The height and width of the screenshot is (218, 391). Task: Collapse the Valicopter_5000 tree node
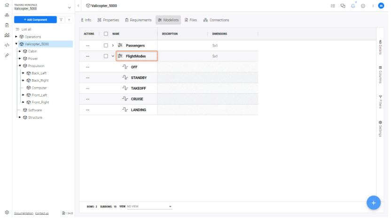pyautogui.click(x=16, y=44)
